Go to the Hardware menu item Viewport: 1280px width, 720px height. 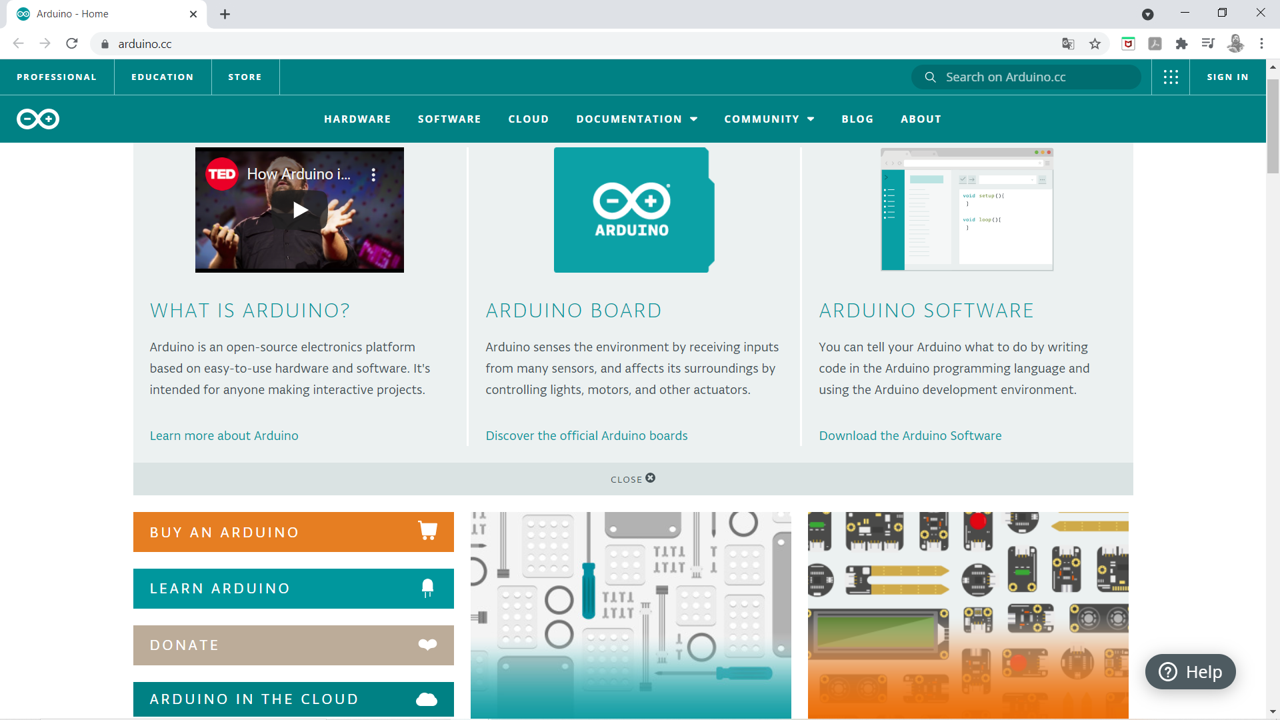(x=357, y=119)
